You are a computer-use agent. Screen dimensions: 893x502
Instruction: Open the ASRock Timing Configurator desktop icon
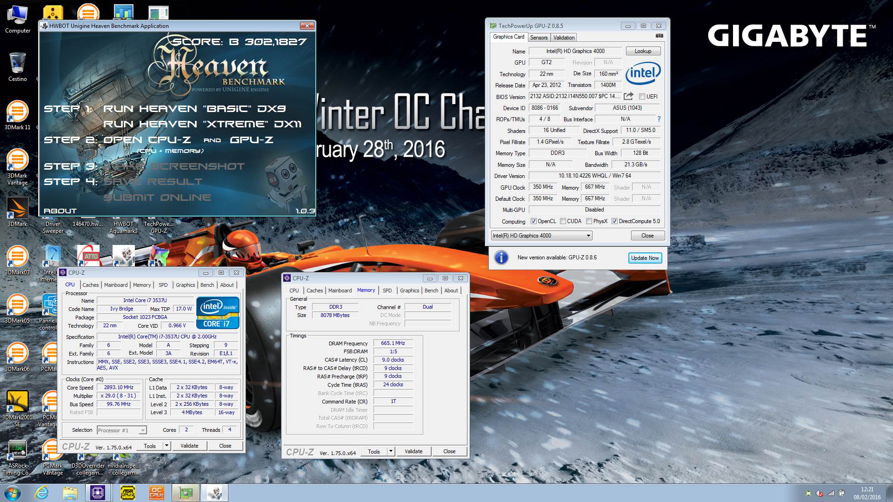click(x=17, y=458)
